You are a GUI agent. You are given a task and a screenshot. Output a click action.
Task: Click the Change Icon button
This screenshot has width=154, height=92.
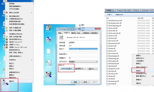point(80,69)
